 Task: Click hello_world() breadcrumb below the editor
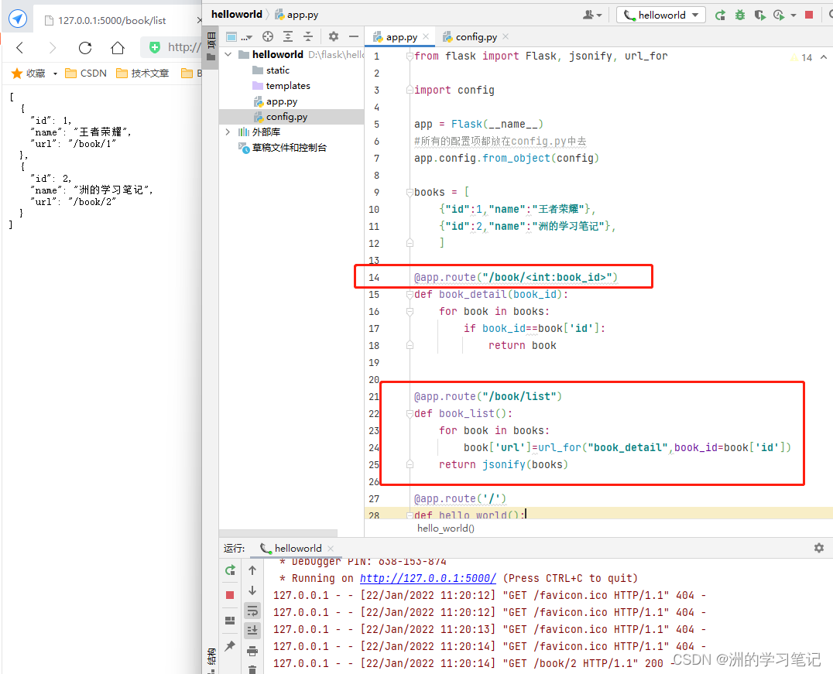point(446,528)
